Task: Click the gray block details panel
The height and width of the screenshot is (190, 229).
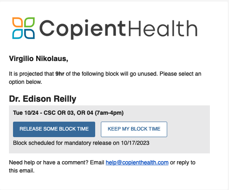Action: coord(109,129)
